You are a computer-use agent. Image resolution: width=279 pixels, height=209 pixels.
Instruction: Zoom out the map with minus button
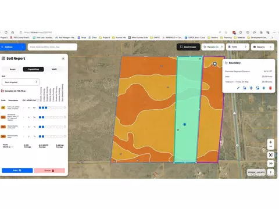coord(271,147)
